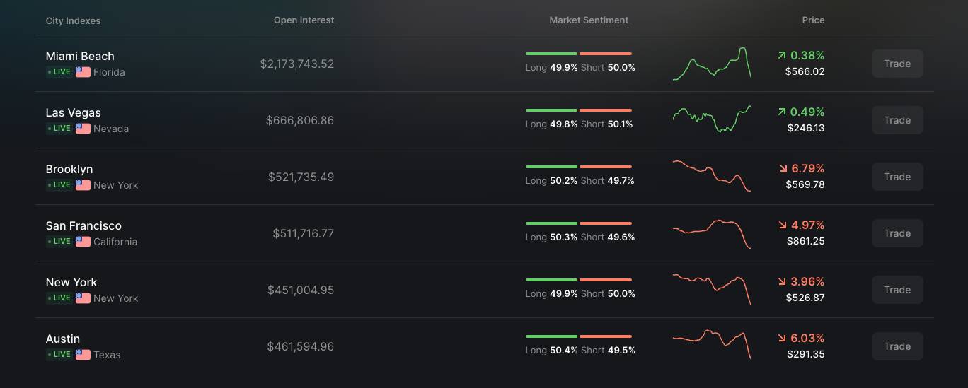Select the Miami Beach index name
The image size is (968, 388).
tap(80, 56)
